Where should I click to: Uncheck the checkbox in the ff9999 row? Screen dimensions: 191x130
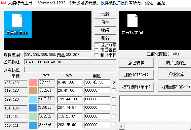click(x=114, y=83)
